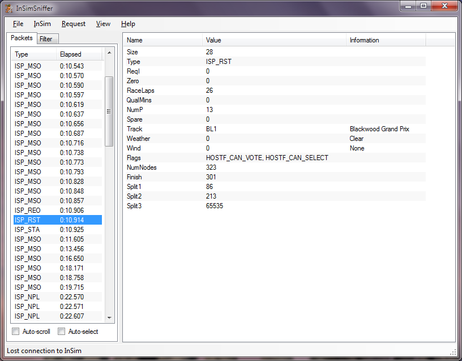This screenshot has width=462, height=361.
Task: Click the Information column header
Action: pyautogui.click(x=386, y=40)
